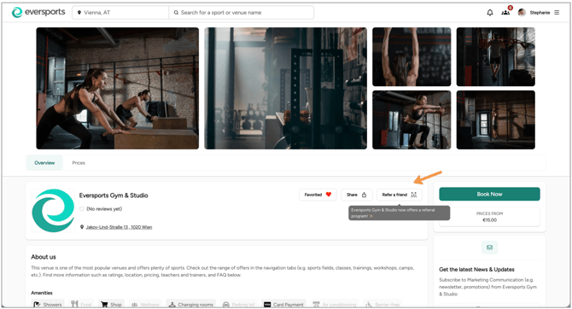The width and height of the screenshot is (572, 309).
Task: Click the Changing rooms amenity tag
Action: (x=190, y=304)
